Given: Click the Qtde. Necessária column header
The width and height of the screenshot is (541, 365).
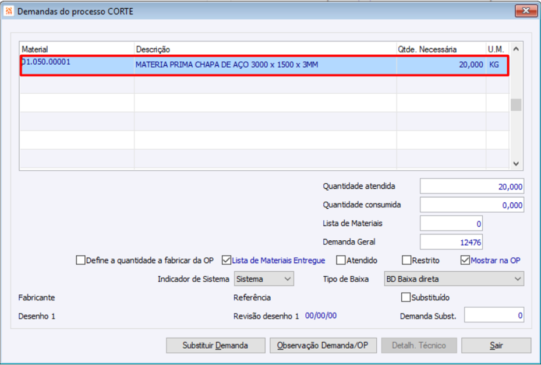Looking at the screenshot, I should [441, 49].
